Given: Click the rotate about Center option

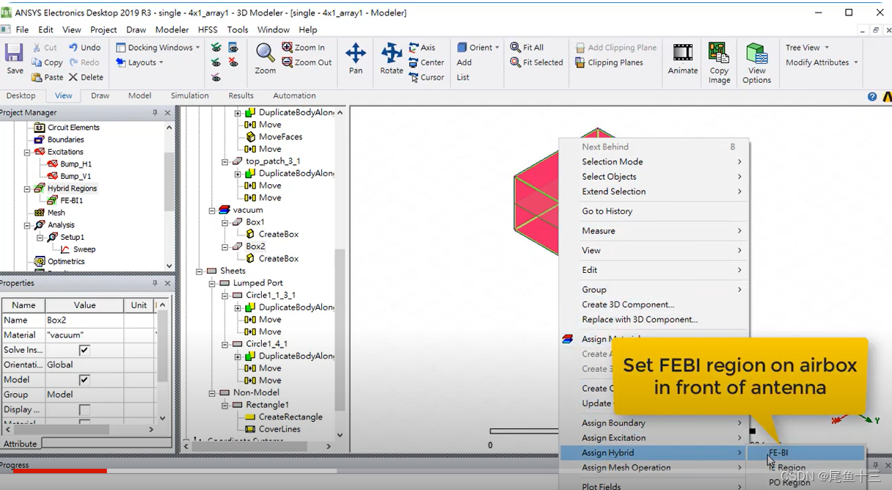Looking at the screenshot, I should (426, 62).
